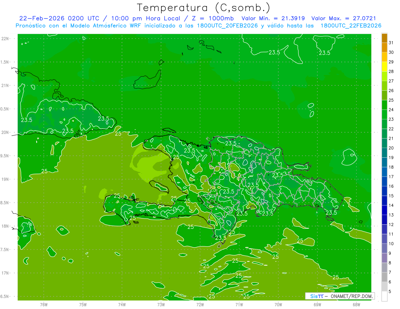Click the latitude axis label "20N"
The height and width of the screenshot is (309, 400).
(5, 132)
